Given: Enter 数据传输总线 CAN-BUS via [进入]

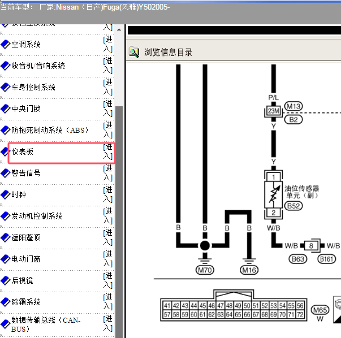Looking at the screenshot, I should [x=108, y=323].
